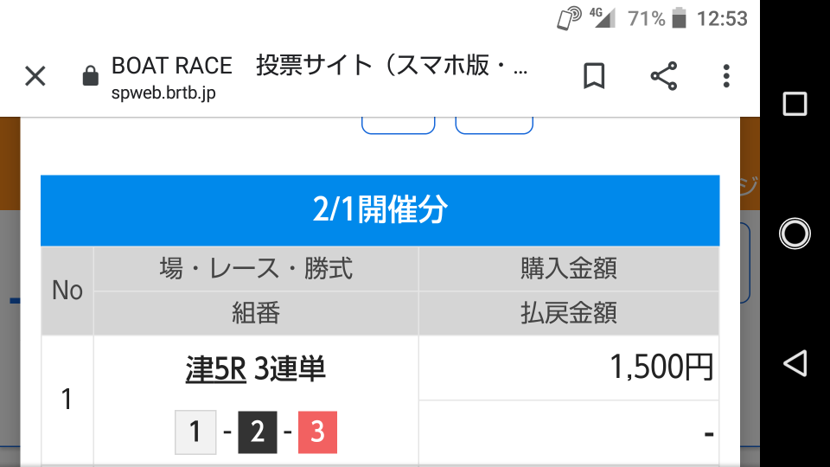The image size is (830, 467).
Task: Tap the 購入金額 column header
Action: coord(569,268)
